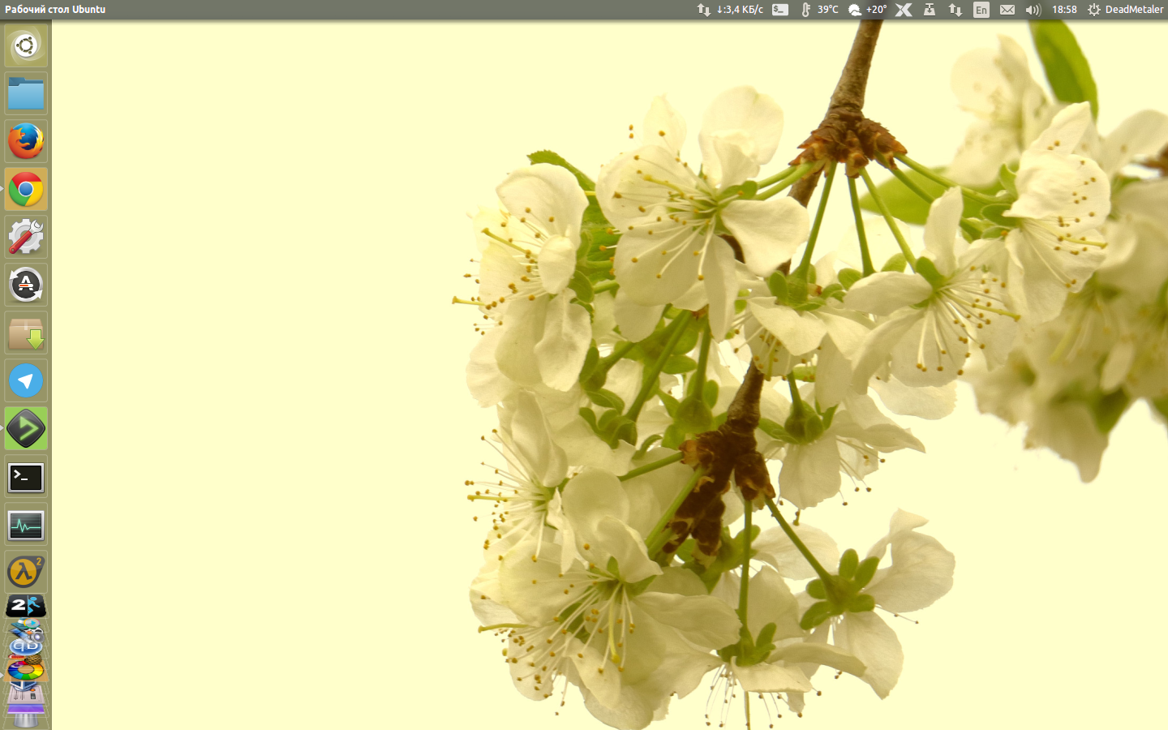Image resolution: width=1168 pixels, height=730 pixels.
Task: Open the Files manager from launcher
Action: (x=26, y=93)
